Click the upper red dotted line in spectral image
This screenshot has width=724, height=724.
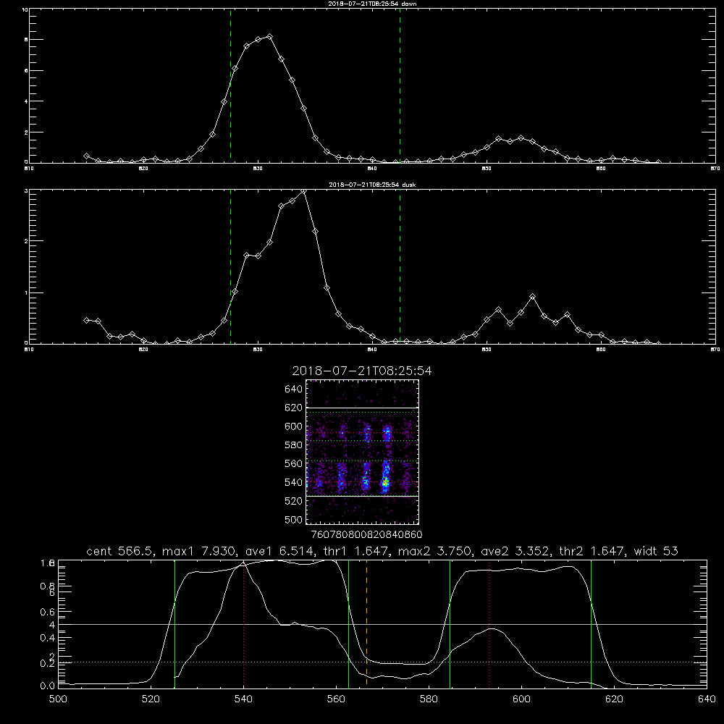(363, 433)
